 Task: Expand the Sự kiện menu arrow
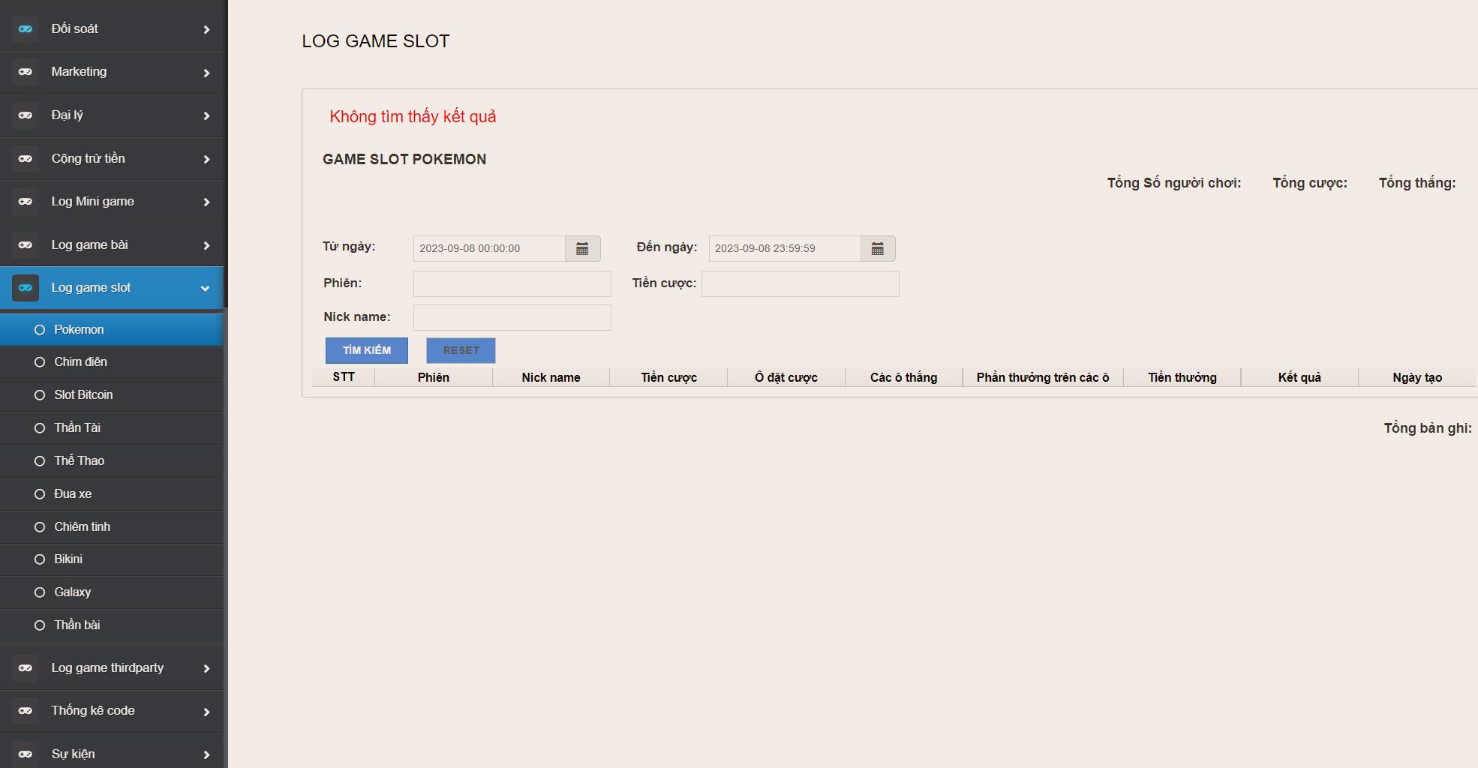[206, 755]
